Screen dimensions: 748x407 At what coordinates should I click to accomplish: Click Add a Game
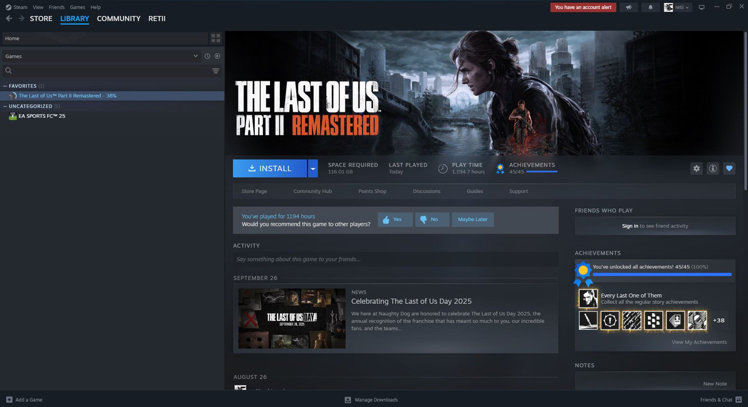point(24,400)
